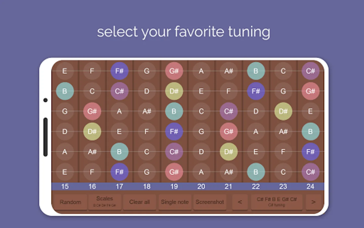This screenshot has height=228, width=364.
Task: Tap the teal B marker on fret 15 second string
Action: [x=65, y=91]
